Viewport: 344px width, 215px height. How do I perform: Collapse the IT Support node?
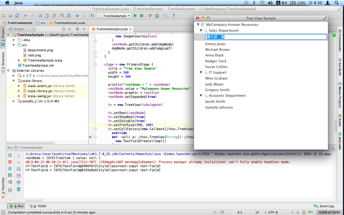[201, 73]
